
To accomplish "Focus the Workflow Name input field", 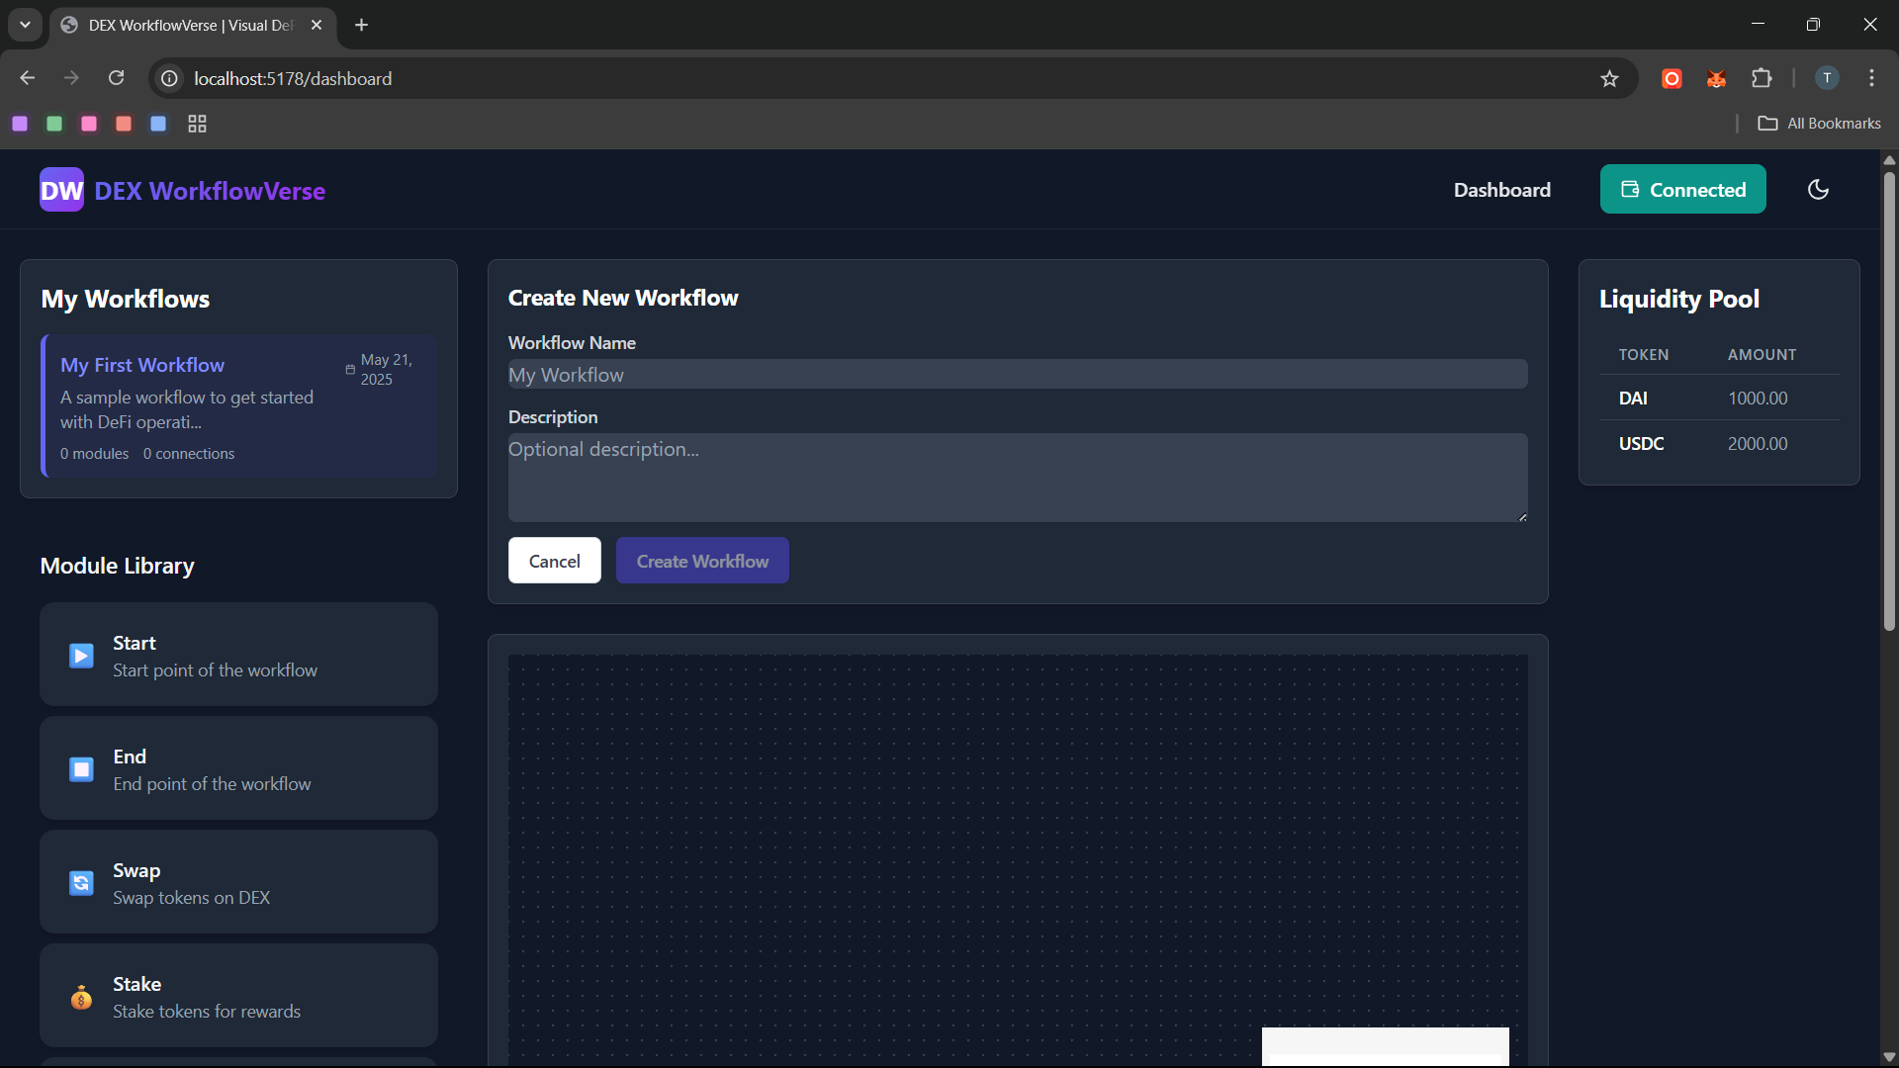I will (1017, 375).
